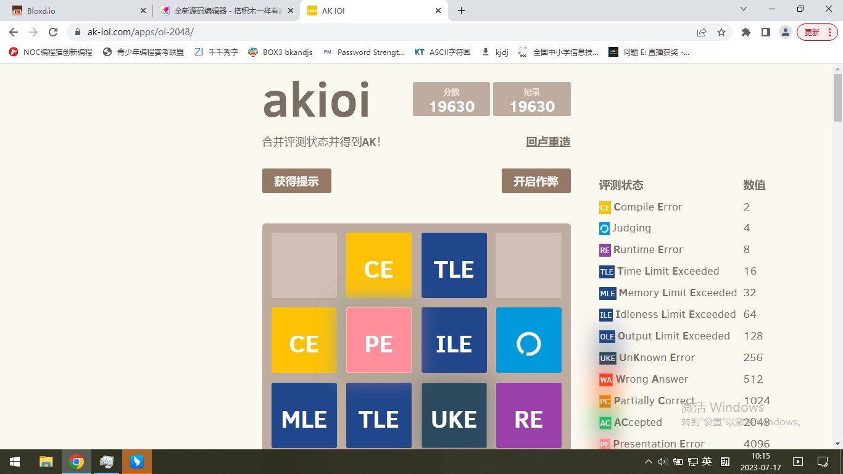Expand the Chrome tab search dropdown
843x474 pixels.
[x=744, y=9]
